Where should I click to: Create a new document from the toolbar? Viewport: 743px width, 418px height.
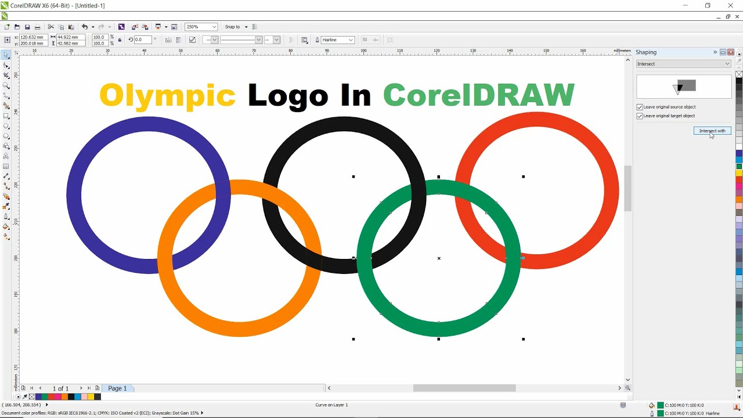(6, 27)
